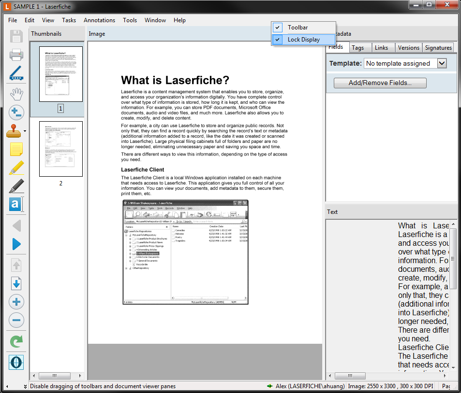461x393 pixels.
Task: Switch to the Versions tab
Action: point(408,47)
